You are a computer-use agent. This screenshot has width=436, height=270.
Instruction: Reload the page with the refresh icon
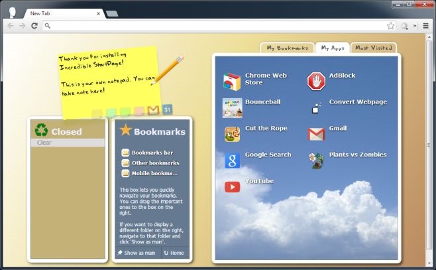[34, 26]
